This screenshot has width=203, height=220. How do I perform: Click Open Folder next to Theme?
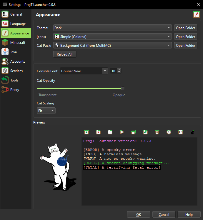[185, 28]
